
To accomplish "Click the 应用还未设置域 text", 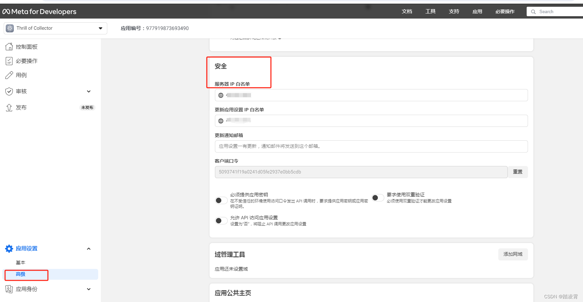I will (x=231, y=269).
